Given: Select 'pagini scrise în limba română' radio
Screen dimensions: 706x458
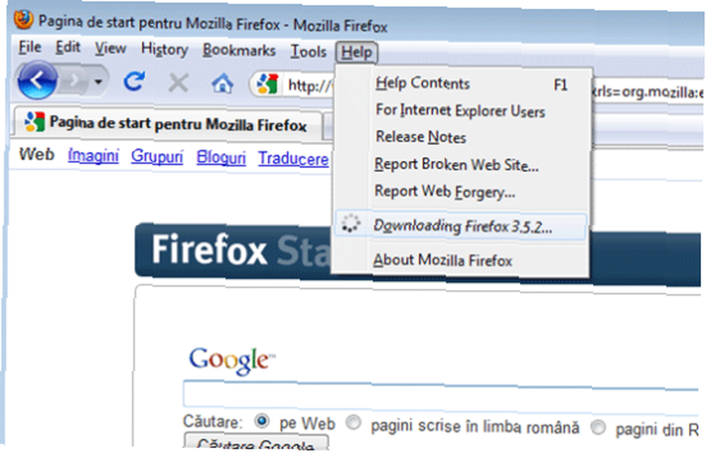Looking at the screenshot, I should (354, 423).
